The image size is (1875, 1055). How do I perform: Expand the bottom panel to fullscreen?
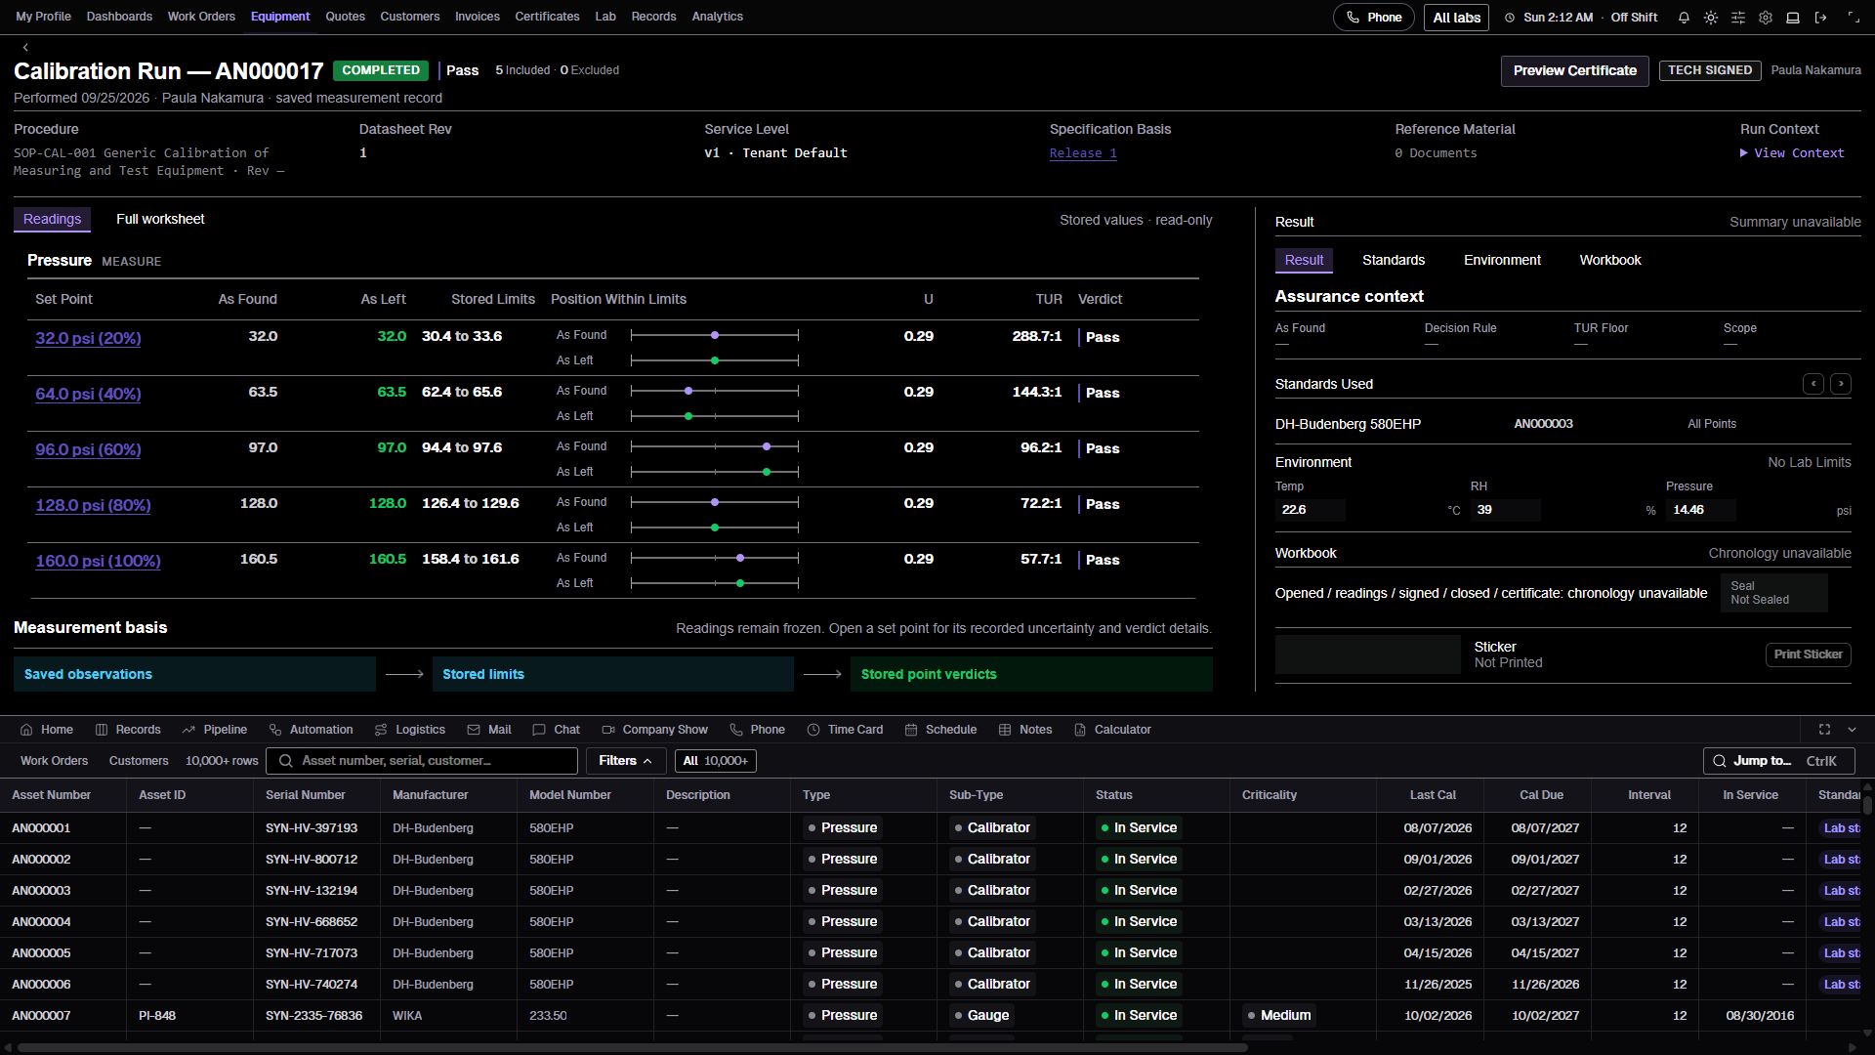click(x=1824, y=730)
